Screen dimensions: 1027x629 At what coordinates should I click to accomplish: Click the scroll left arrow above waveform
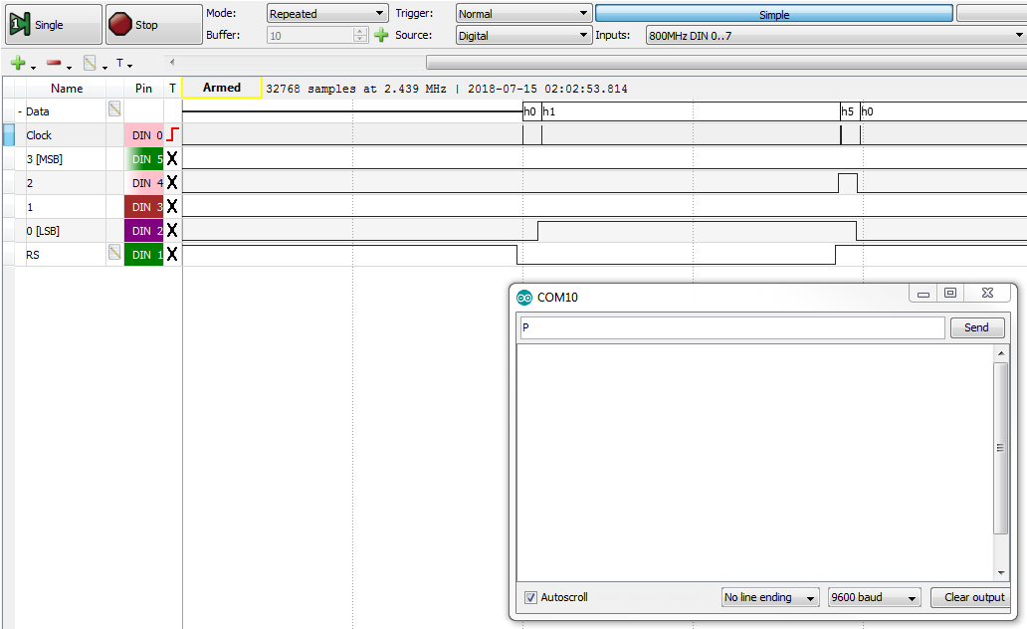point(172,63)
